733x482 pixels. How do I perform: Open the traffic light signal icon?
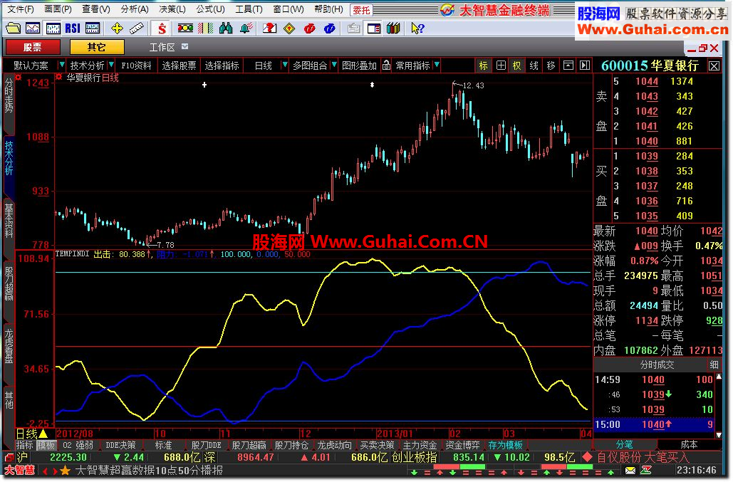(x=185, y=28)
